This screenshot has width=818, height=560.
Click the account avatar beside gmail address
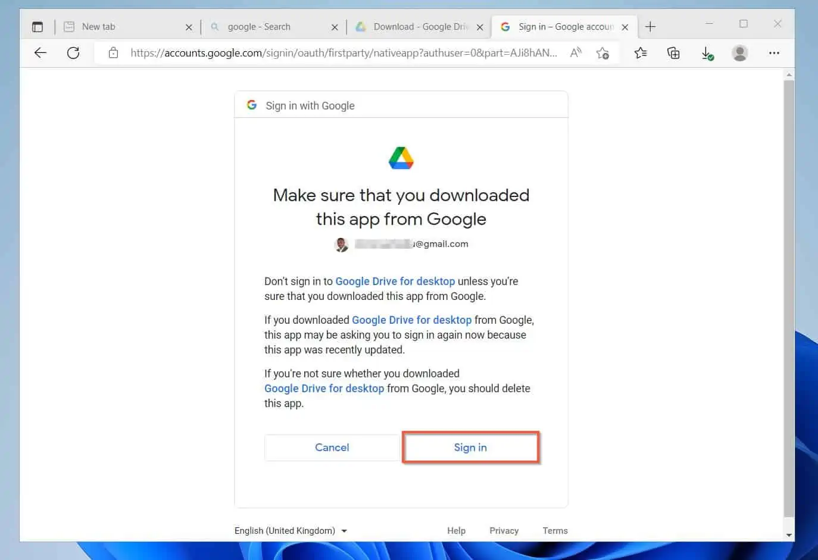pyautogui.click(x=342, y=245)
